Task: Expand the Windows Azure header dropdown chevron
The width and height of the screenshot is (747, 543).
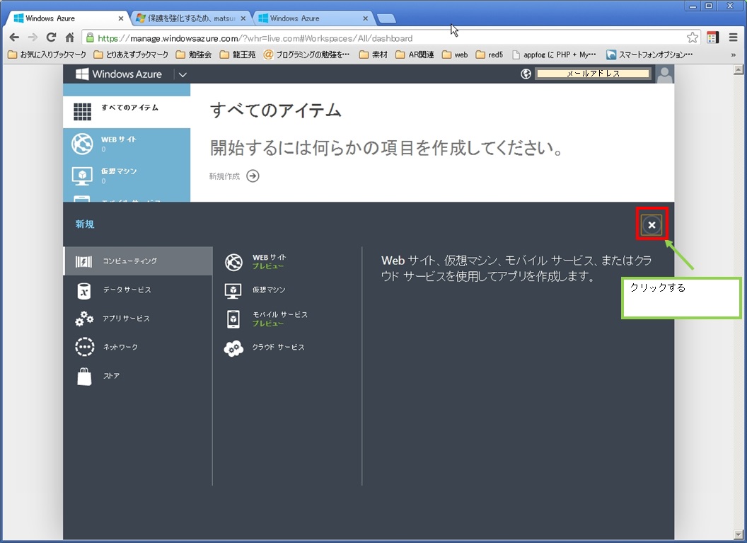Action: [183, 74]
